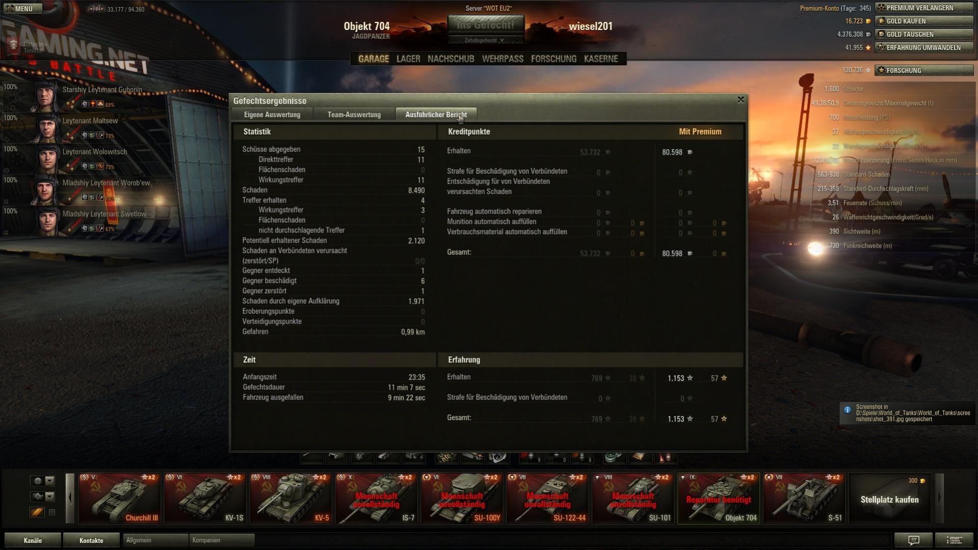
Task: Click shell slot showing count 6
Action: [582, 457]
